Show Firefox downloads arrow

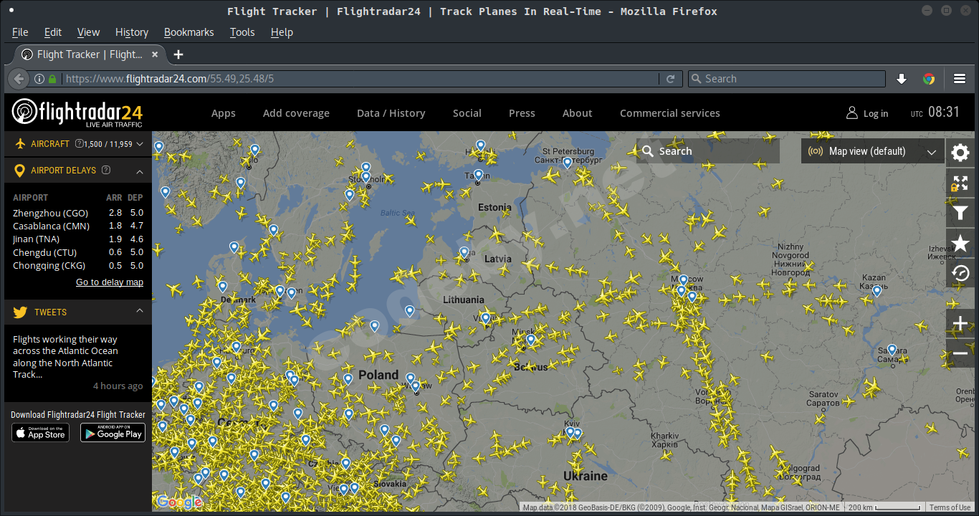tap(902, 79)
